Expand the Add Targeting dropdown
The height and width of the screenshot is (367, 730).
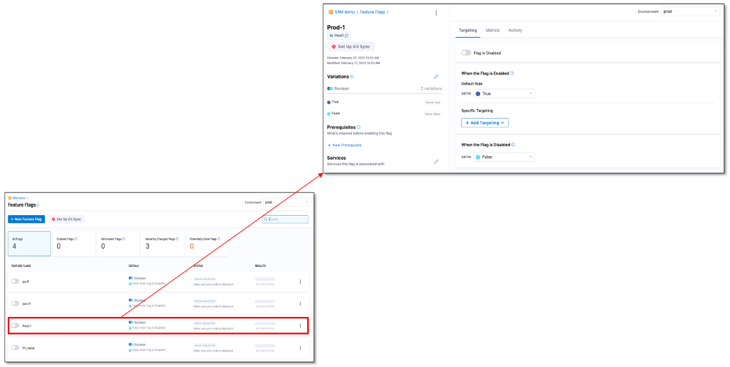(484, 123)
